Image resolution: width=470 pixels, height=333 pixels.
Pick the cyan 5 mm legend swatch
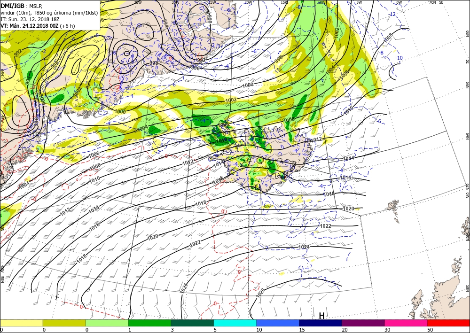235,323
